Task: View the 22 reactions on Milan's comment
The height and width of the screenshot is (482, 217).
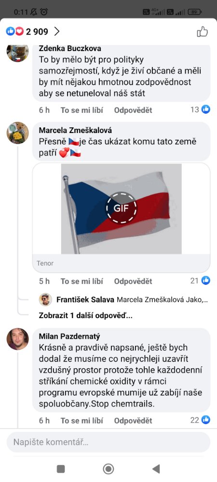Action: [x=200, y=420]
